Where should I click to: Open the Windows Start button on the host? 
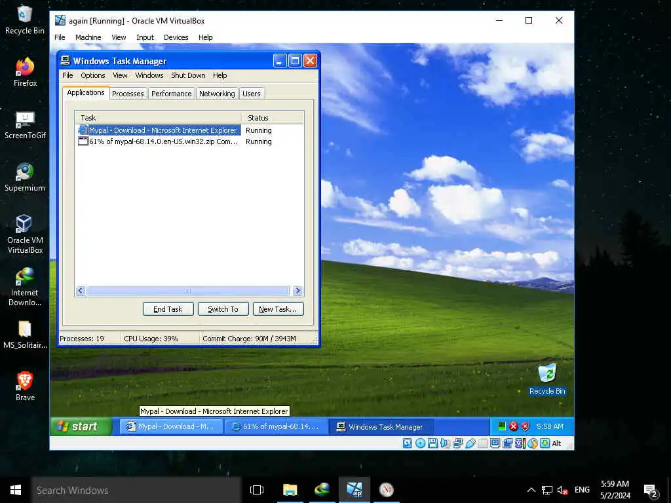16,490
